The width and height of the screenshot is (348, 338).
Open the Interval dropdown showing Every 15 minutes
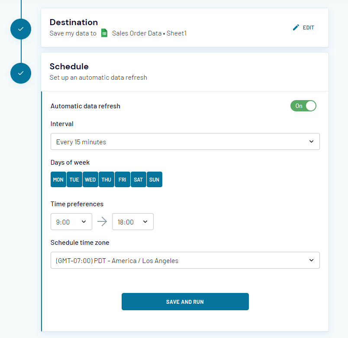tap(185, 141)
